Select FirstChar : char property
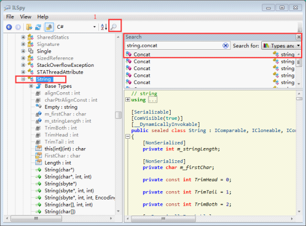The image size is (306, 226). (62, 156)
